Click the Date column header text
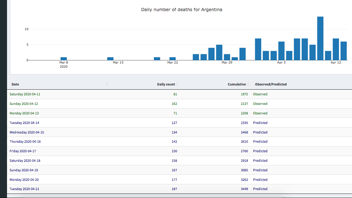Viewport: 352px width, 198px height. tap(15, 84)
